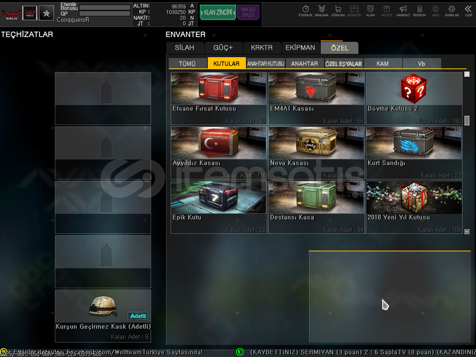The height and width of the screenshot is (357, 476).
Task: Click the GP progress bar
Action: click(105, 13)
